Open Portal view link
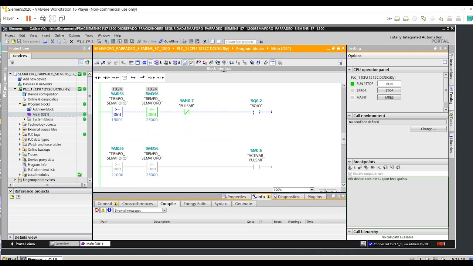473x266 pixels. click(x=23, y=244)
